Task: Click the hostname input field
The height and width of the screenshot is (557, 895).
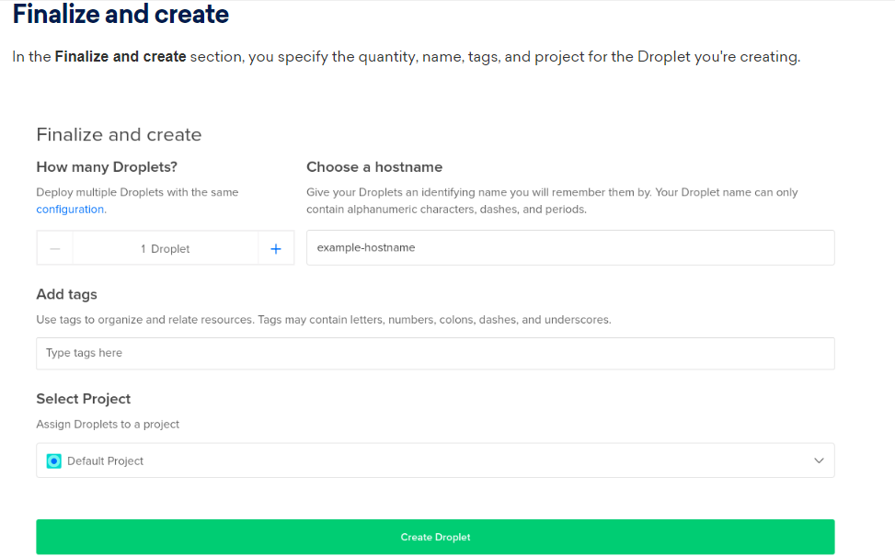Action: point(570,247)
